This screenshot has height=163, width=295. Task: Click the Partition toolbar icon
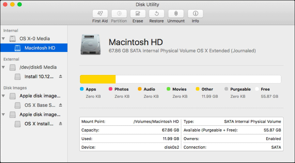[119, 14]
